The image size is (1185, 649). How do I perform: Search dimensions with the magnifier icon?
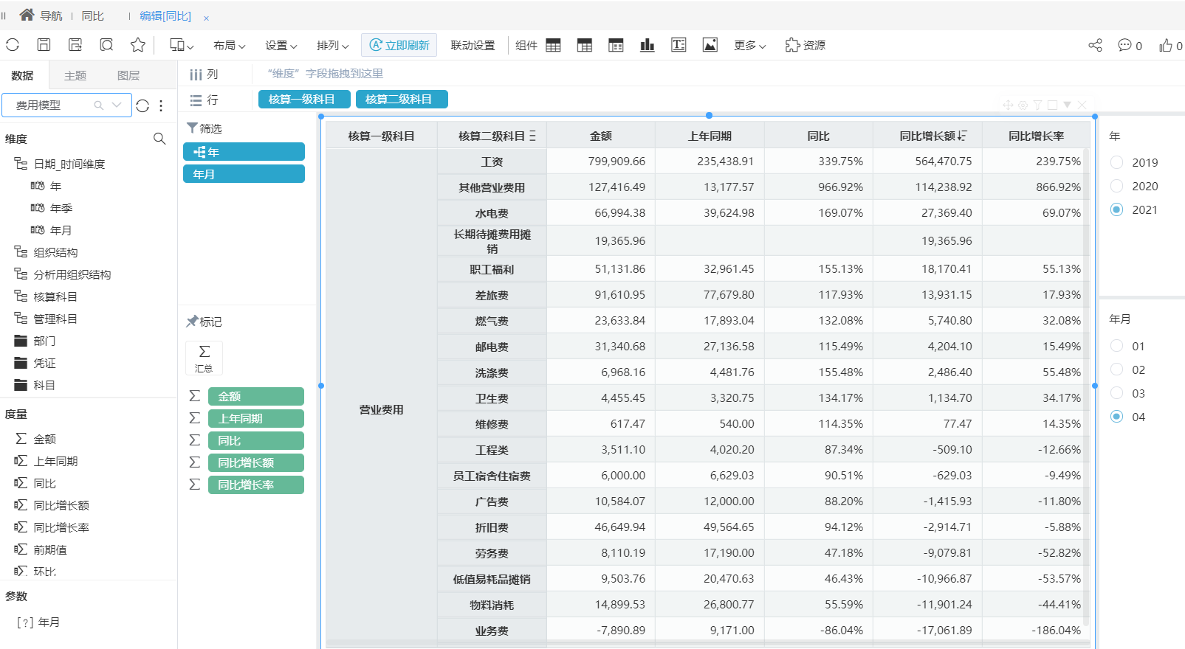(x=159, y=139)
